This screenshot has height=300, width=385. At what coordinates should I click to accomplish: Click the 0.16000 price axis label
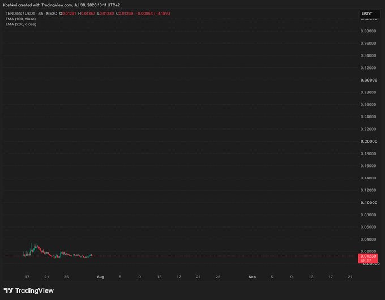coord(368,166)
